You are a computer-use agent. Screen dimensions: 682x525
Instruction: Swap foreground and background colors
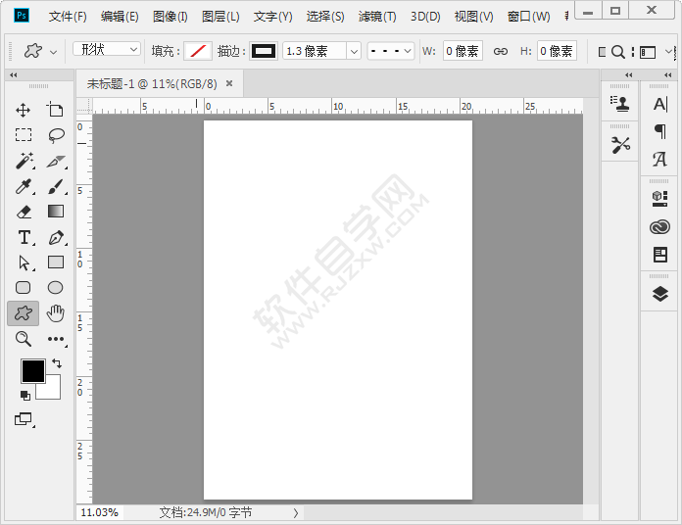pos(57,363)
